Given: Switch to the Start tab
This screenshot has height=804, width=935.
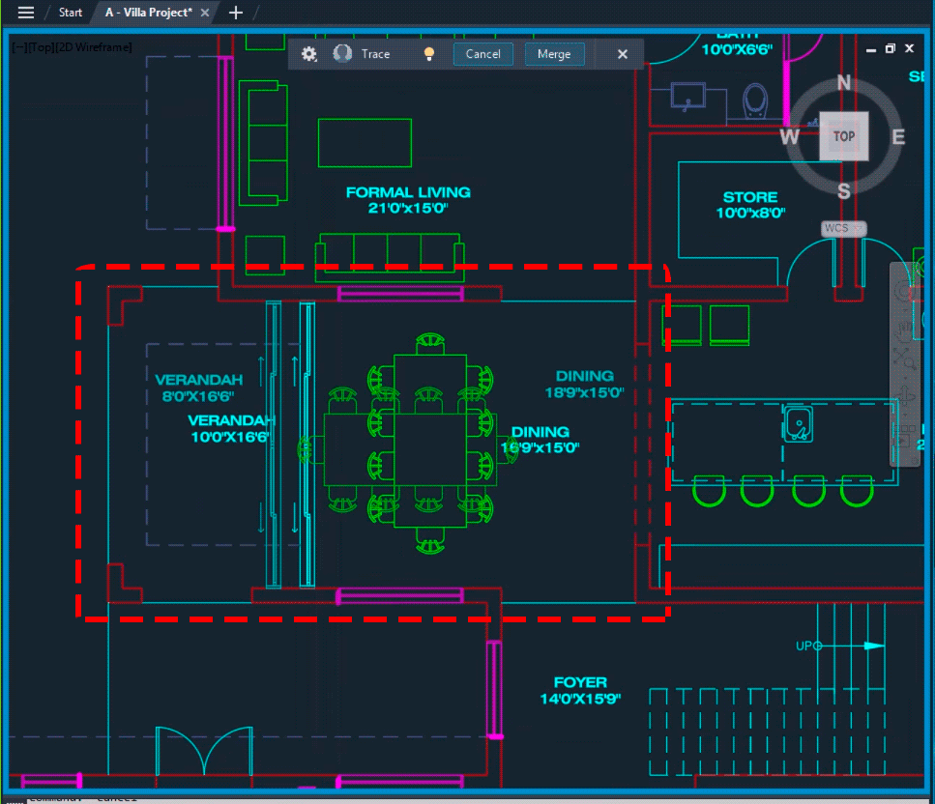Looking at the screenshot, I should [70, 13].
